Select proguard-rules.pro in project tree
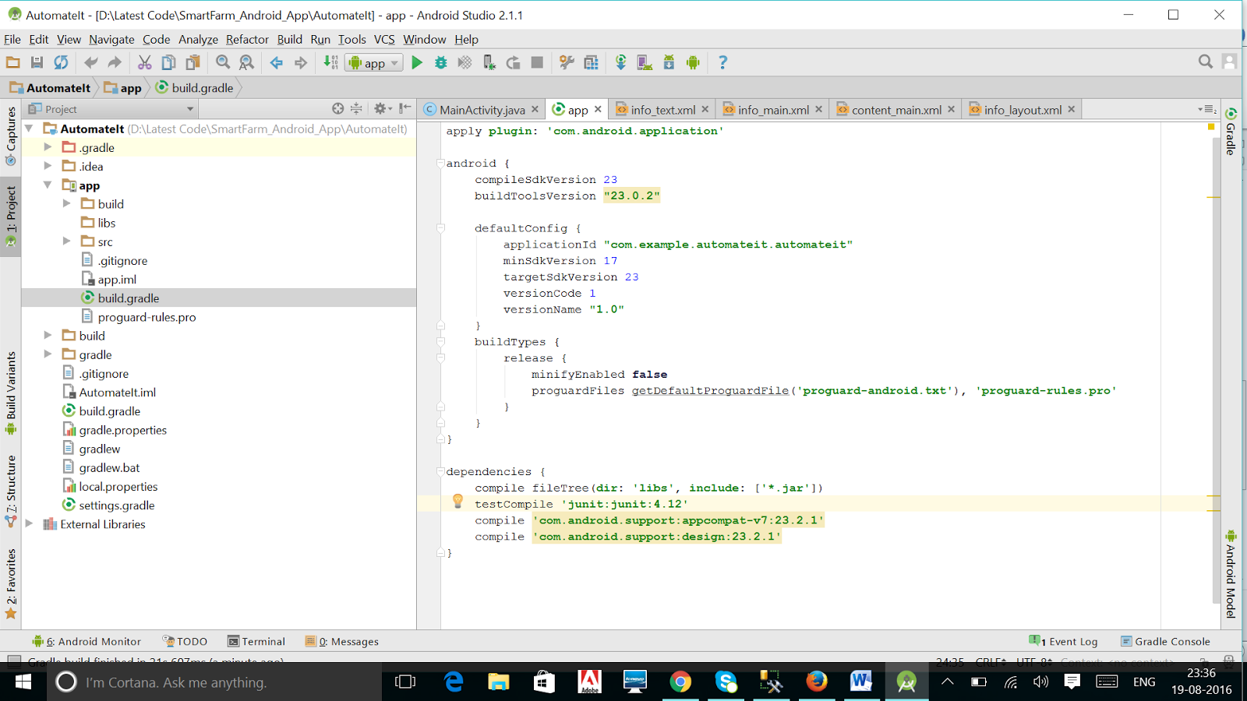This screenshot has width=1247, height=701. click(147, 317)
